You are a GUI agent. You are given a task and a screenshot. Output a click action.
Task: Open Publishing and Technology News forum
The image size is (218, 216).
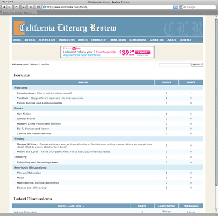(38, 162)
